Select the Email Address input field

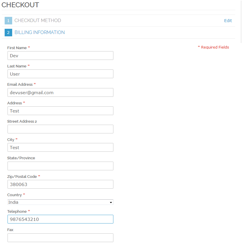60,92
